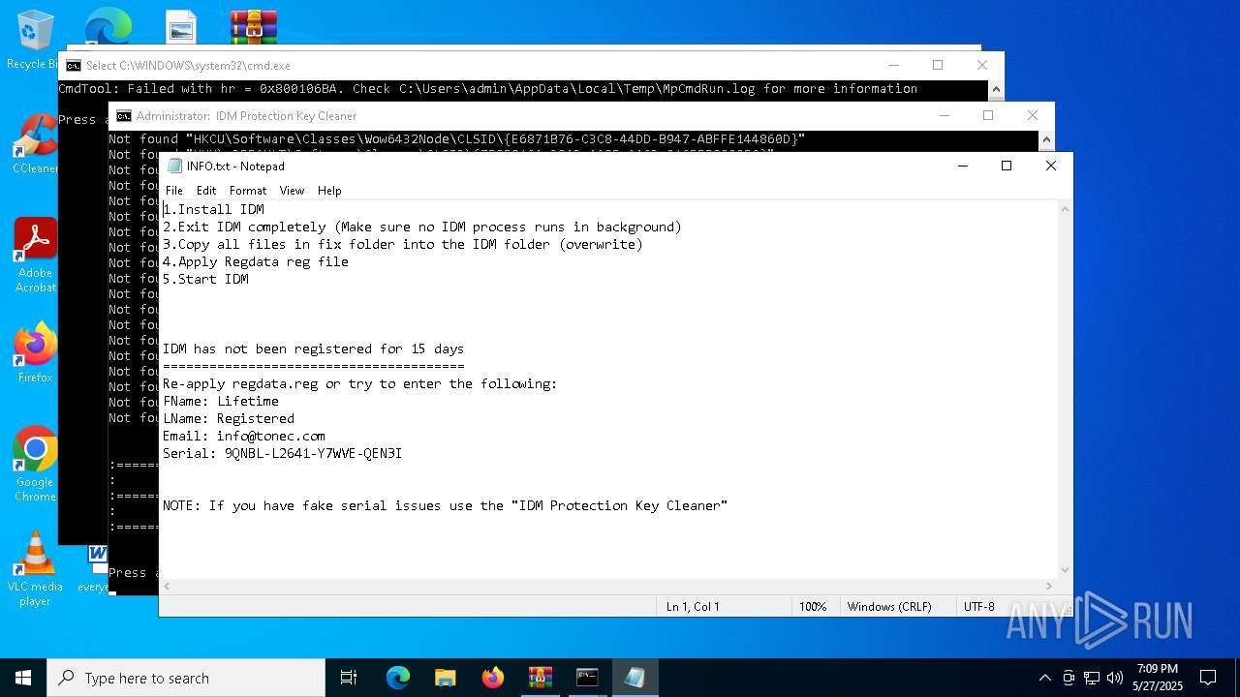
Task: Select the image file icon on desktop
Action: point(181,27)
